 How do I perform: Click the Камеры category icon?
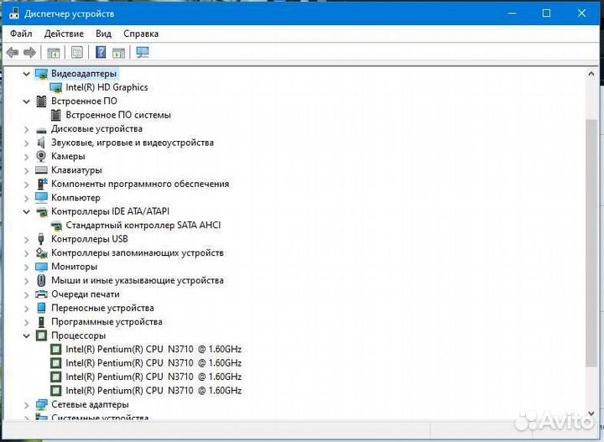click(41, 156)
